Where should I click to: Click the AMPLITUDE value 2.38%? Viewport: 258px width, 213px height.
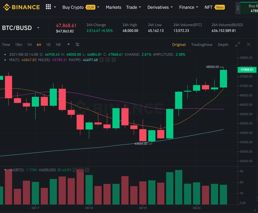(180, 55)
